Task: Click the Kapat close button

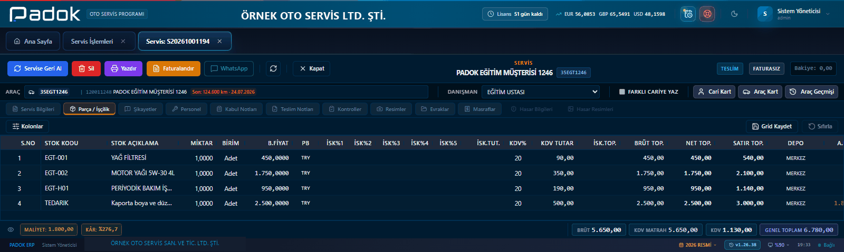Action: click(312, 68)
